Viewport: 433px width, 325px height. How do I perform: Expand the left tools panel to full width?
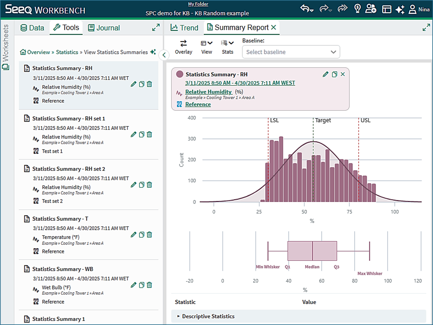156,28
